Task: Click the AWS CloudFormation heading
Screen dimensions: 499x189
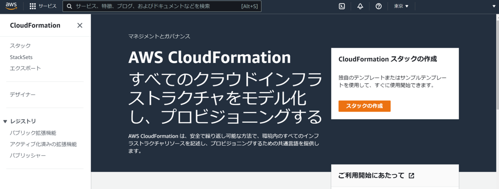Action: [x=210, y=57]
